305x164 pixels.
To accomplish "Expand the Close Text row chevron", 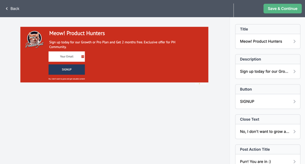I will coord(294,131).
